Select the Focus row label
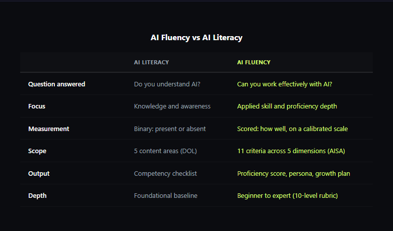The height and width of the screenshot is (231, 393). pos(37,106)
